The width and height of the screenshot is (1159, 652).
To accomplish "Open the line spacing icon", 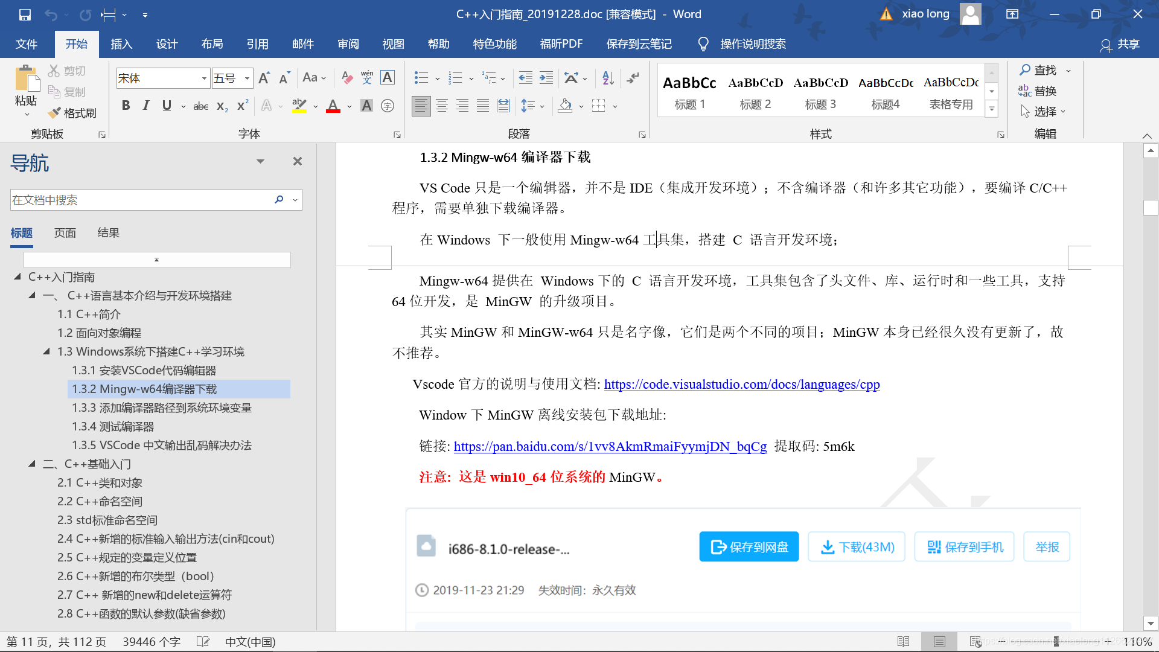I will (528, 106).
